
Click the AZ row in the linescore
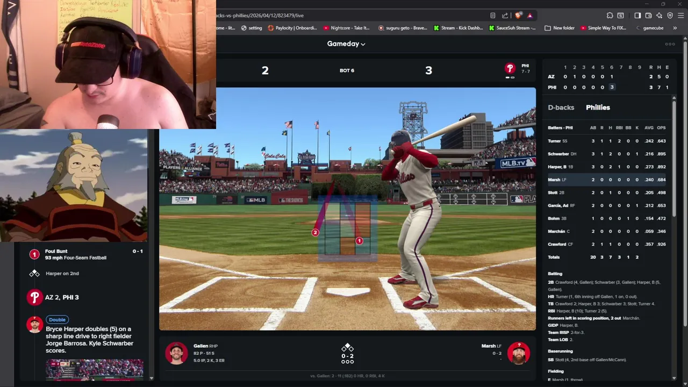608,77
